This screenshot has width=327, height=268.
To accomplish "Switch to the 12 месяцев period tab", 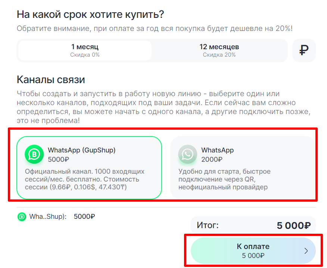I will [x=219, y=50].
